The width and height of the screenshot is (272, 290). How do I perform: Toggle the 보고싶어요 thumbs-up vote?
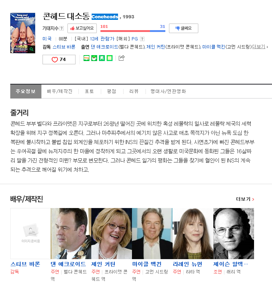click(x=82, y=28)
